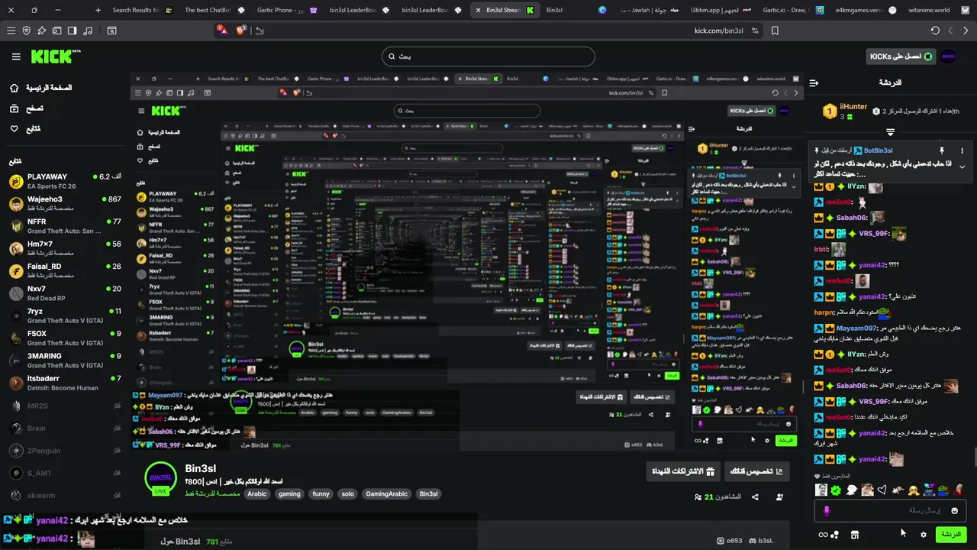Open a new browser tab

98,10
